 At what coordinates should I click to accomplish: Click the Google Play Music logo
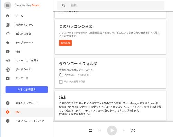click(27, 5)
